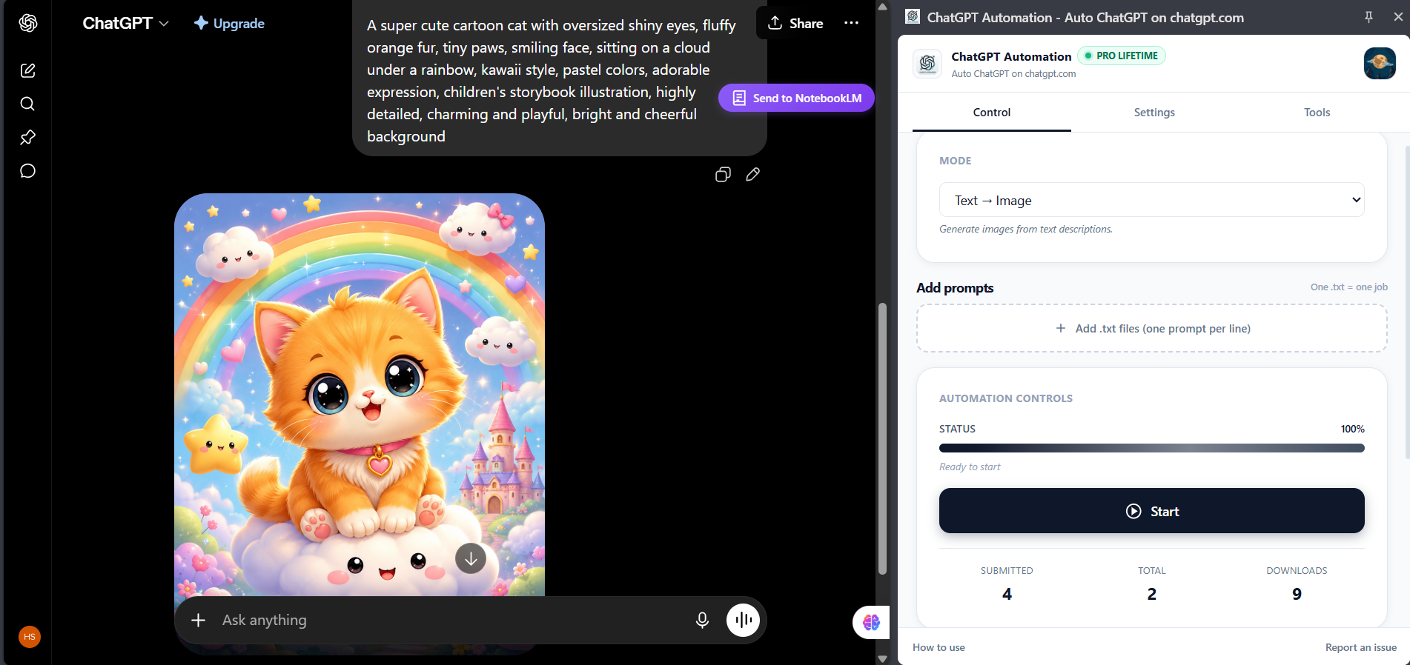
Task: Start the automation job
Action: (x=1151, y=511)
